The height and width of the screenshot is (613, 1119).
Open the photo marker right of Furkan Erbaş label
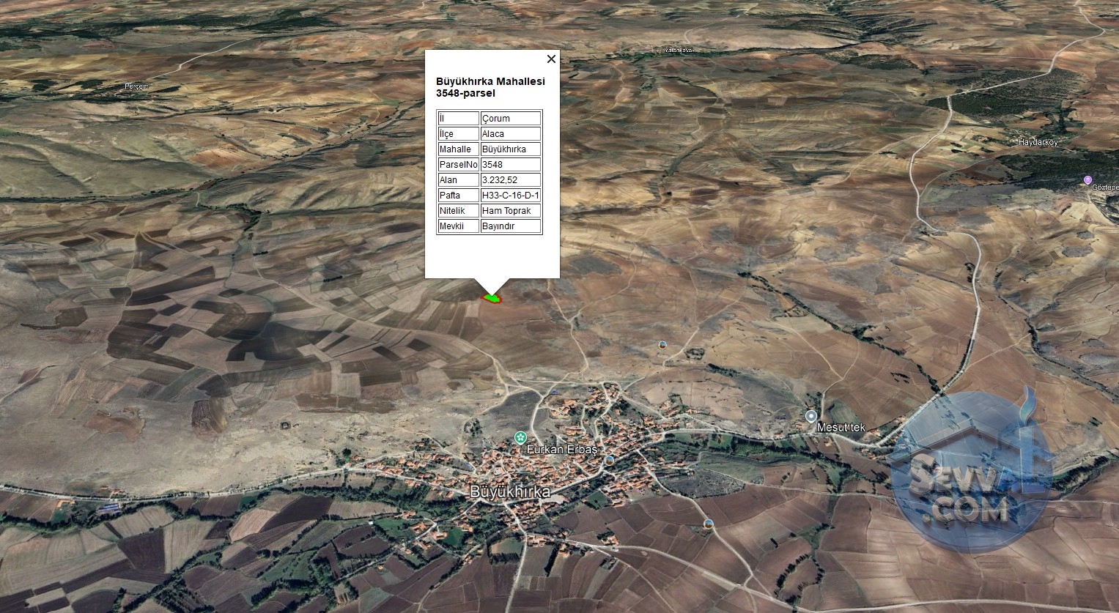(610, 460)
